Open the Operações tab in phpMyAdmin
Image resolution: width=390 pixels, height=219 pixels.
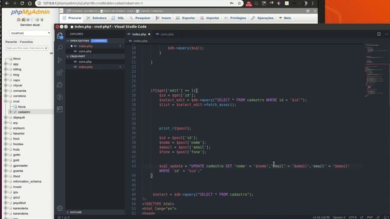point(262,18)
